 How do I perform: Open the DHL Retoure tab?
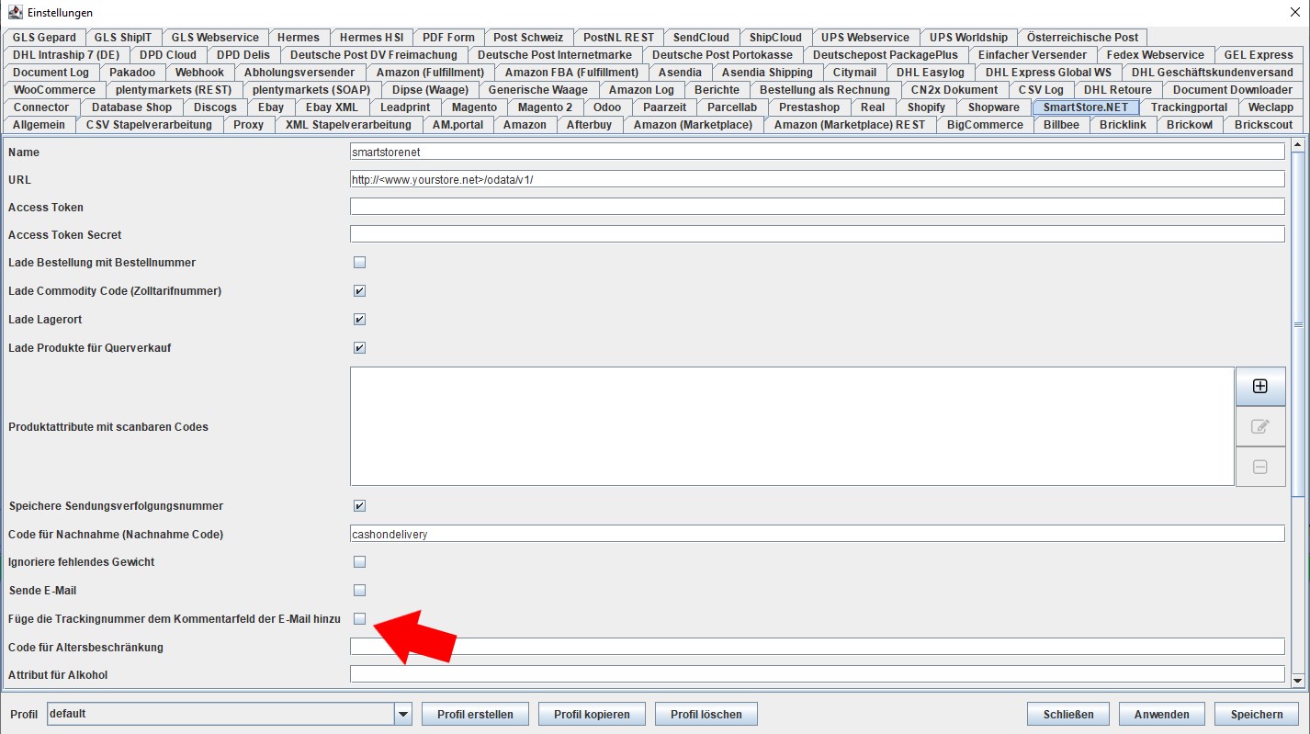coord(1117,90)
